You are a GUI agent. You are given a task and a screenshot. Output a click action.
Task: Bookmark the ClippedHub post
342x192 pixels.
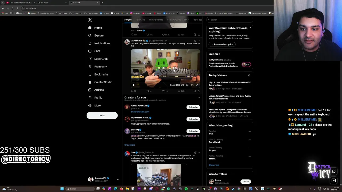[195, 91]
